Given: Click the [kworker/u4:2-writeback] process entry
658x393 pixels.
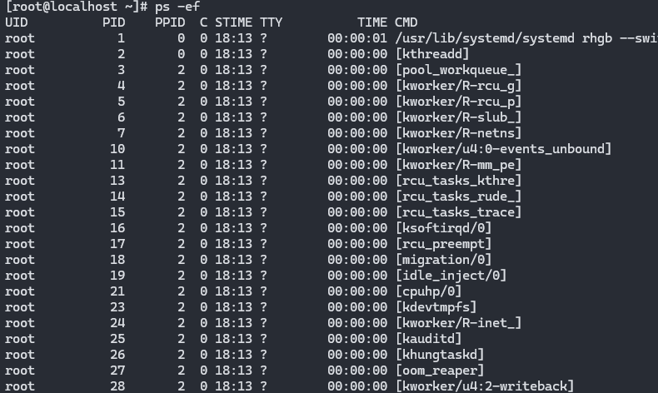Looking at the screenshot, I should (485, 386).
